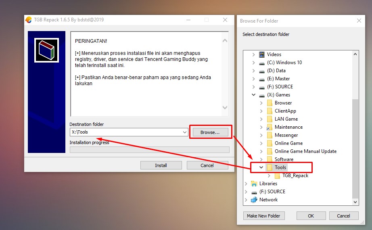Click the LAN Game folder icon
This screenshot has width=372, height=230.
click(x=270, y=119)
